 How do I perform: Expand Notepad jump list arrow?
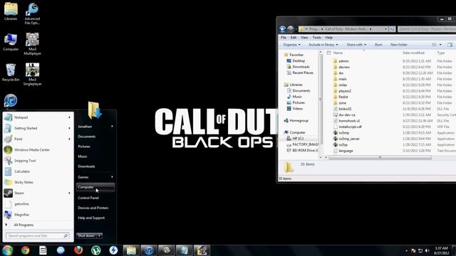(x=70, y=117)
